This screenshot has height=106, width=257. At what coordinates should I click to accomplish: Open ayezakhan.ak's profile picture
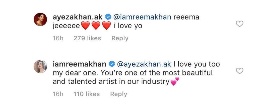click(x=40, y=19)
